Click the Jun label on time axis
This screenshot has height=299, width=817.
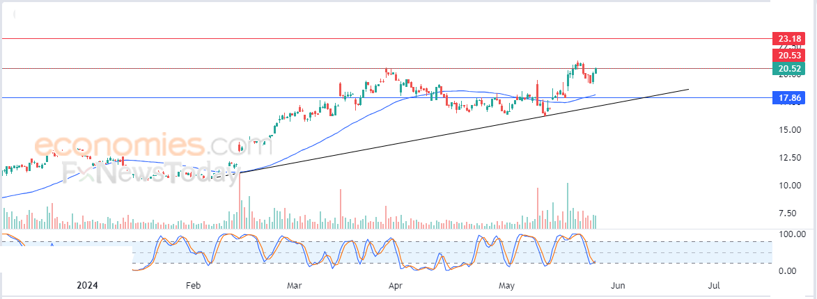click(617, 286)
